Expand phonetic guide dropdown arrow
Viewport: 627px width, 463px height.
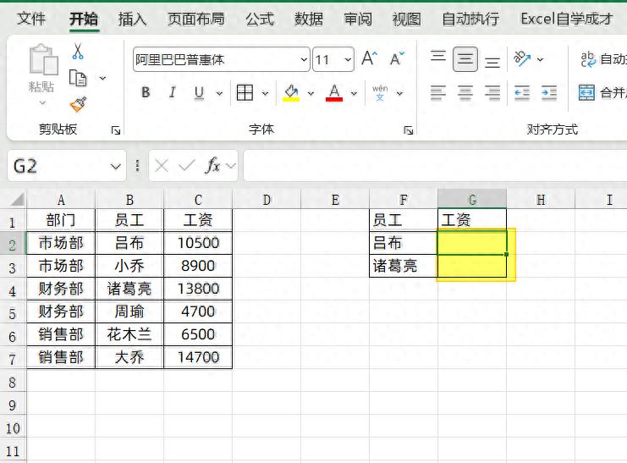point(399,94)
